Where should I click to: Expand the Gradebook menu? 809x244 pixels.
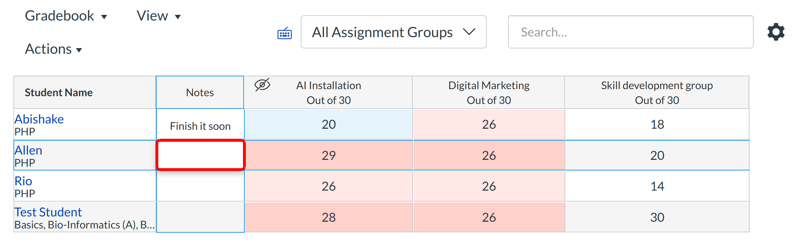66,16
